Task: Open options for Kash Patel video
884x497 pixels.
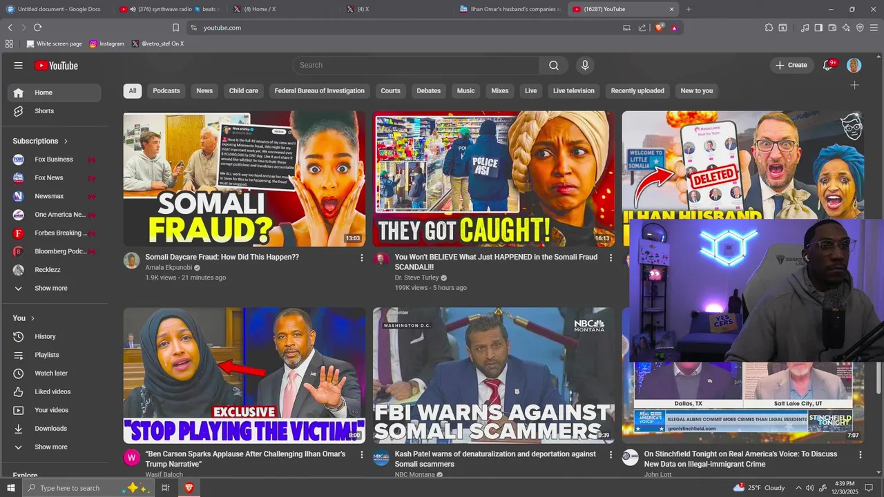Action: pyautogui.click(x=611, y=455)
